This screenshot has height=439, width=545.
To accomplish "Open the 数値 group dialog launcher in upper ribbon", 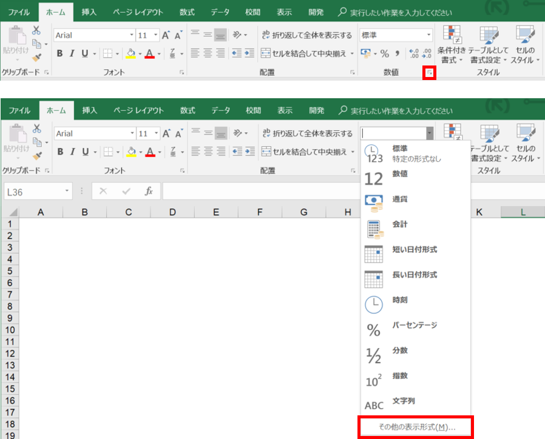I will (x=430, y=73).
